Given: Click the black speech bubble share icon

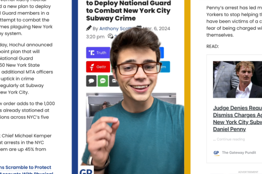Looking at the screenshot, I should point(91,81).
